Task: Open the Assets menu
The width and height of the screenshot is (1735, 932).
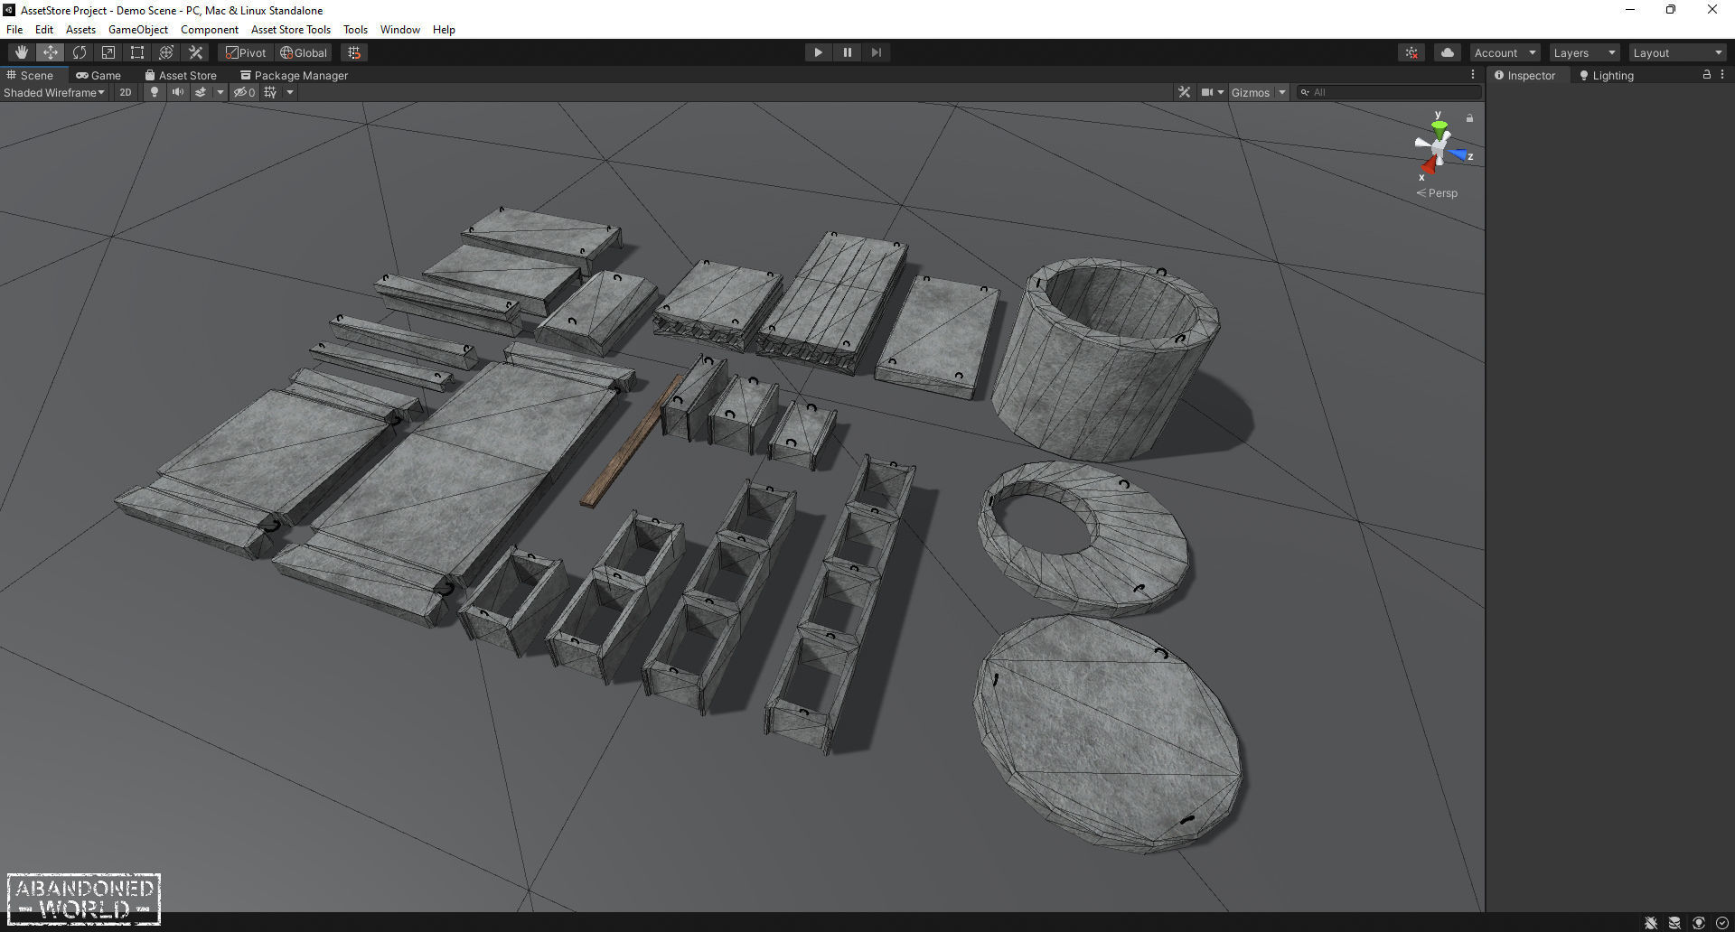Action: click(x=80, y=30)
